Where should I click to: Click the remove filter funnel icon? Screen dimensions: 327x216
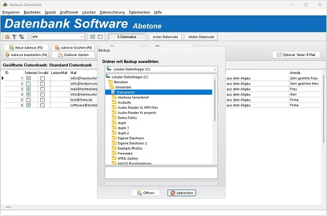pyautogui.click(x=21, y=37)
